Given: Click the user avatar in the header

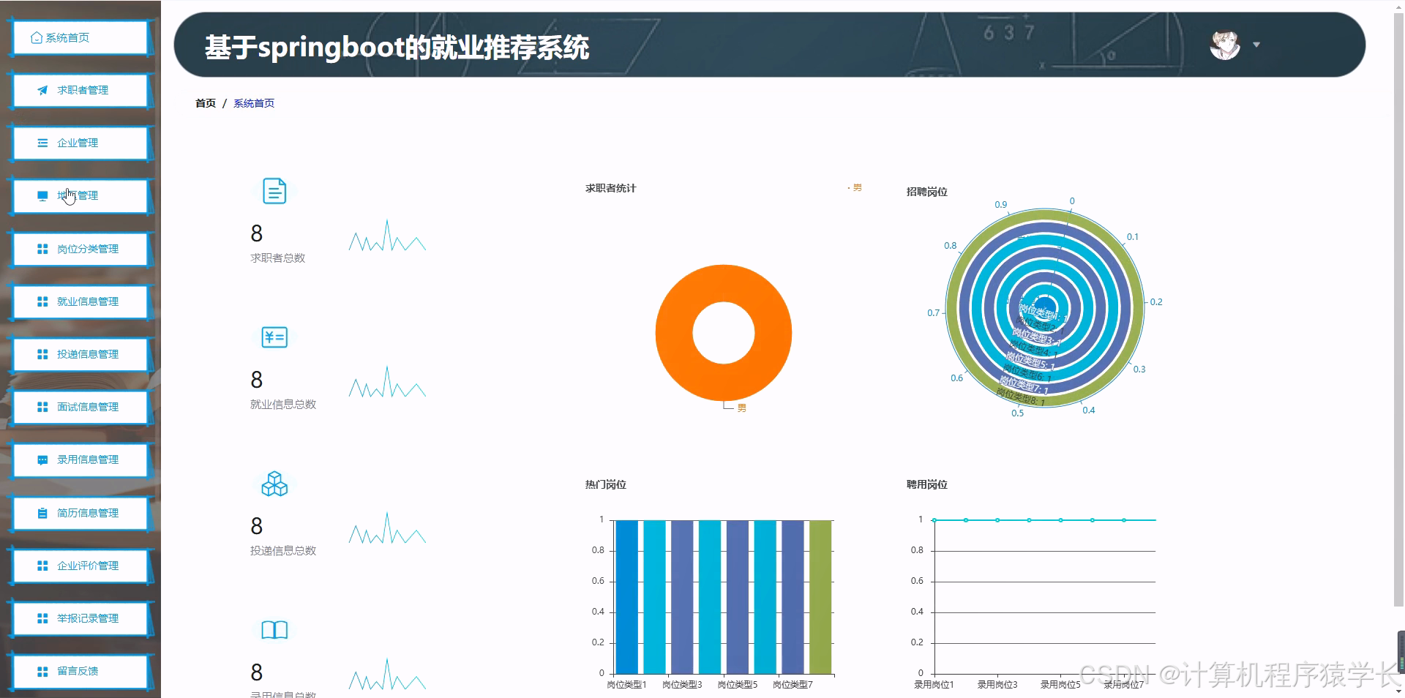Looking at the screenshot, I should click(1225, 45).
